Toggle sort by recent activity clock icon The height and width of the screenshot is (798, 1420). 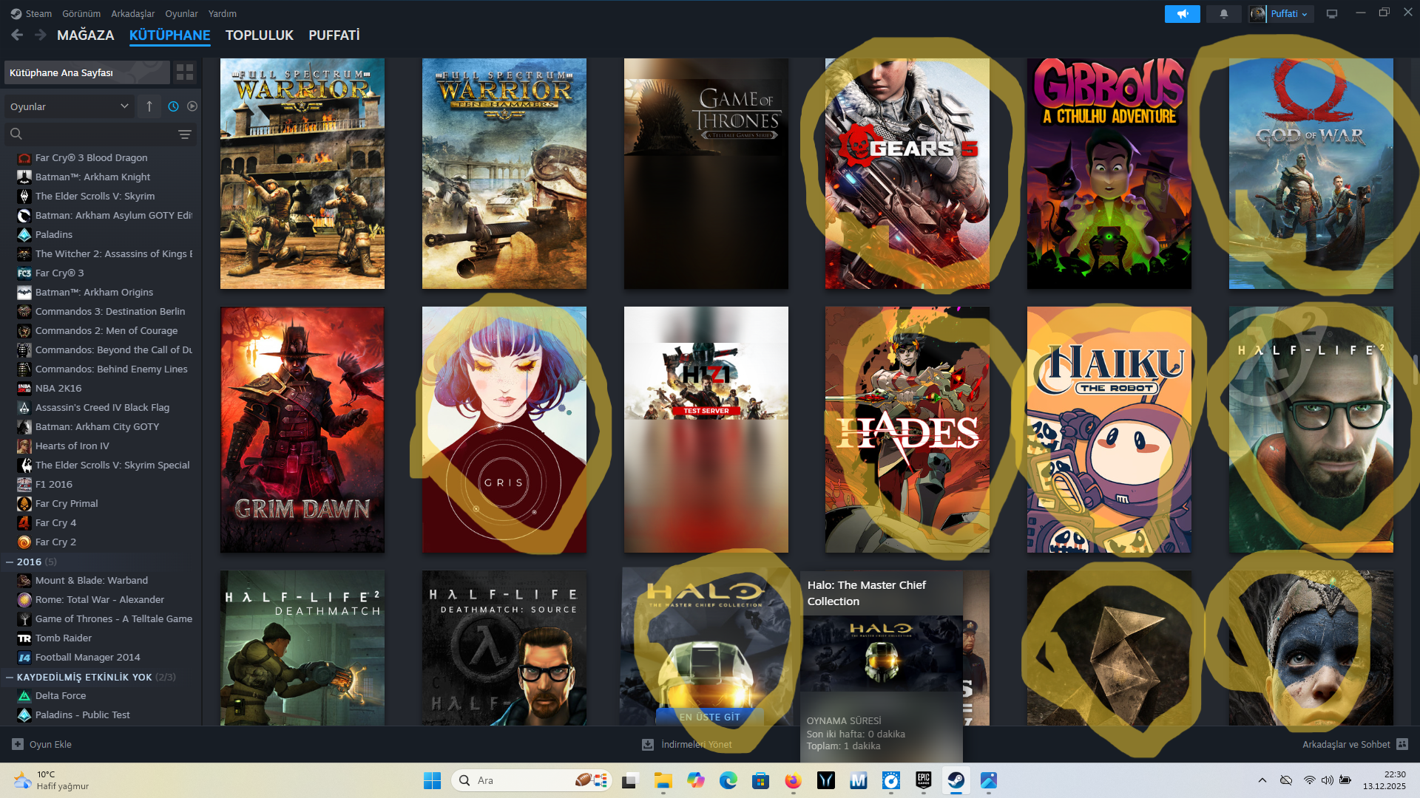[x=173, y=106]
